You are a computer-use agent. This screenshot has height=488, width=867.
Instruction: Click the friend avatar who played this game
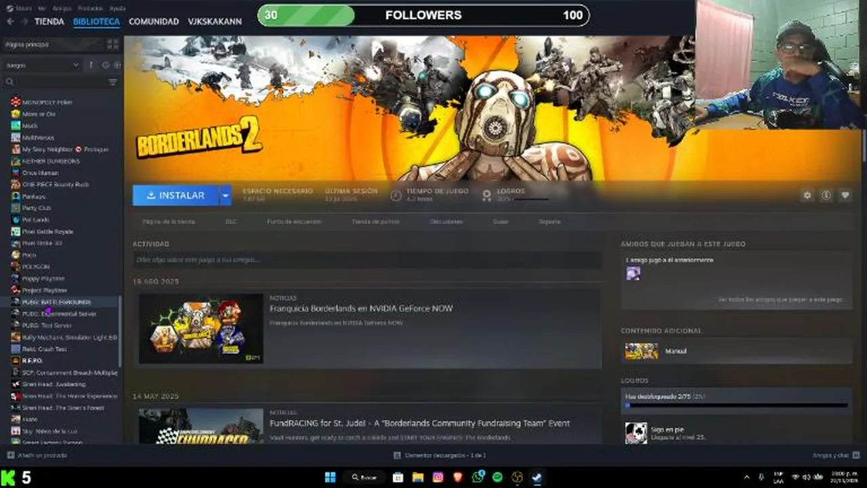633,273
